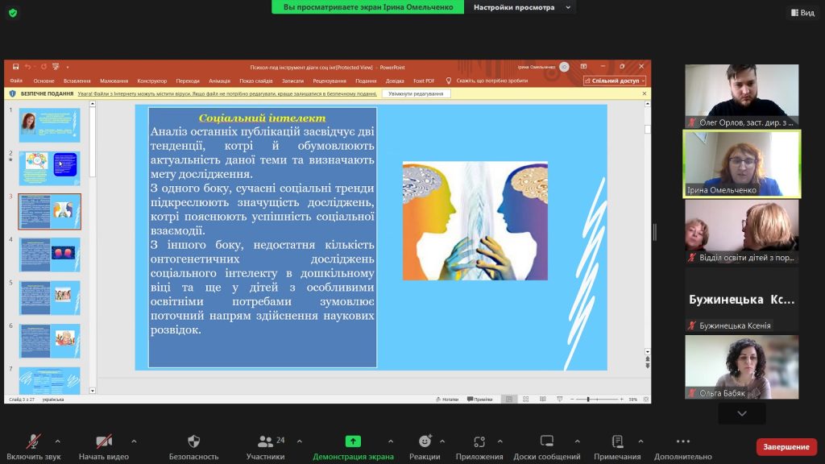Expand audio options arrow beside microphone
The image size is (825, 464).
point(57,441)
